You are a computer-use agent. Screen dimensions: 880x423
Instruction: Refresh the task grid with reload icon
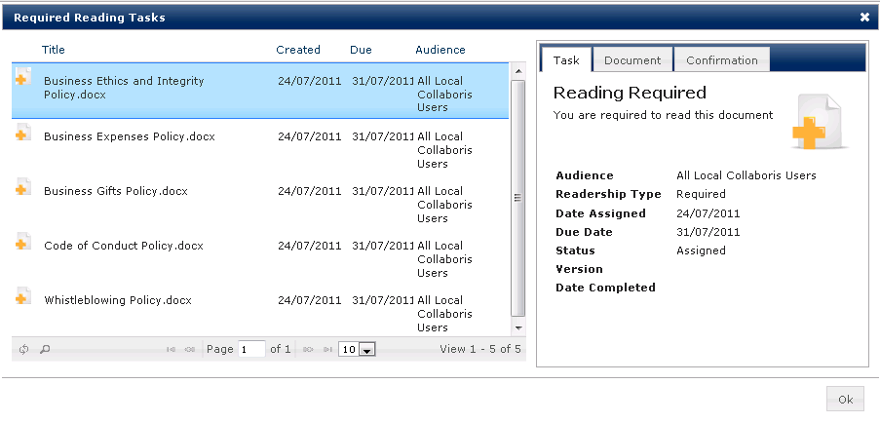24,349
